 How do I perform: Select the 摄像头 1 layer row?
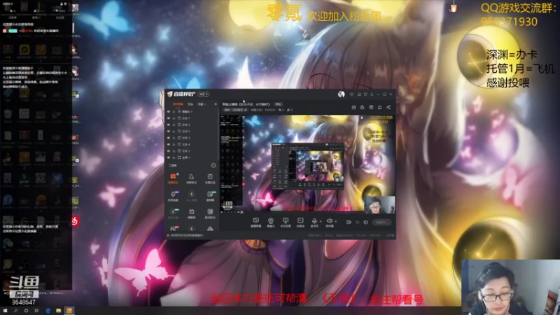[x=191, y=111]
